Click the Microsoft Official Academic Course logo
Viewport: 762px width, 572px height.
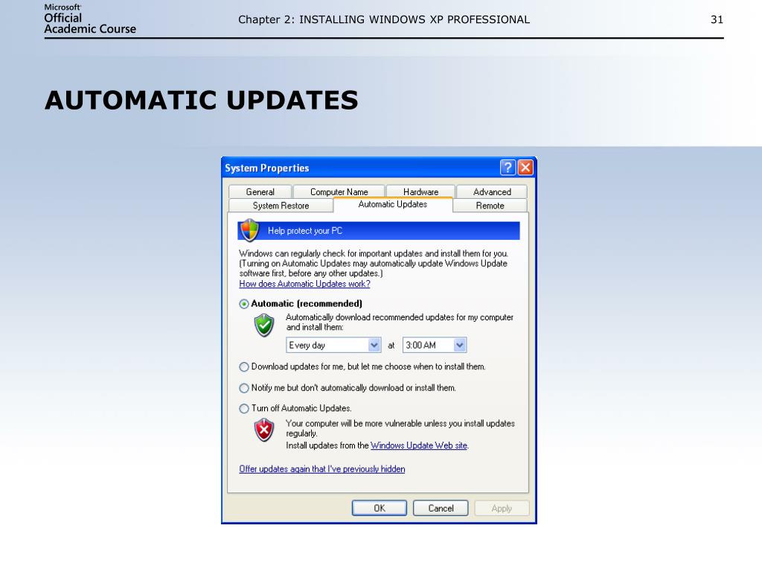click(90, 19)
